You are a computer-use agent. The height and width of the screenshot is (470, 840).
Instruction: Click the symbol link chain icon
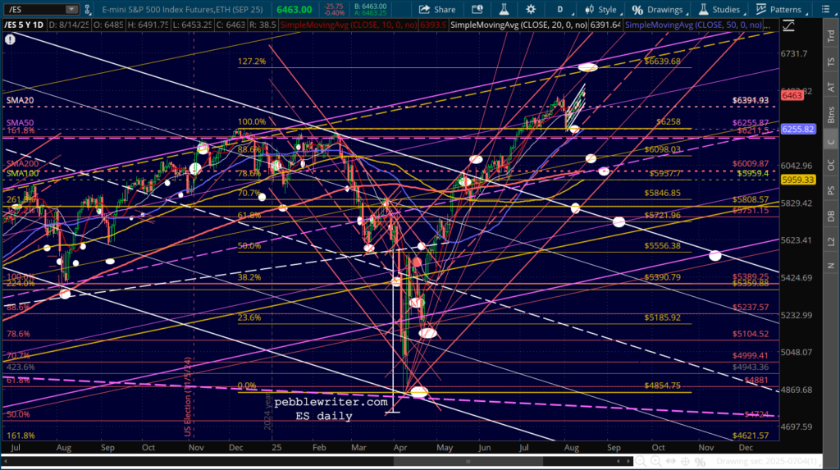point(89,10)
